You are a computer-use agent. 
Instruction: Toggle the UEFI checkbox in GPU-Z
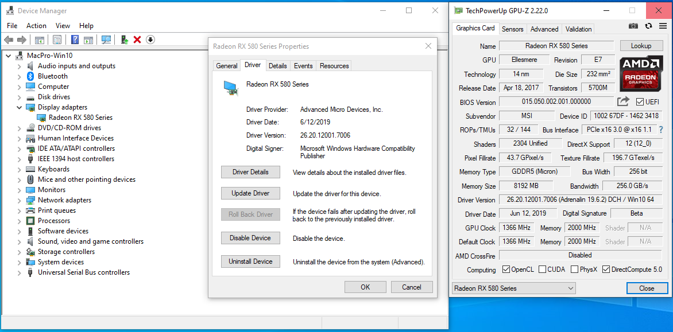(x=640, y=102)
